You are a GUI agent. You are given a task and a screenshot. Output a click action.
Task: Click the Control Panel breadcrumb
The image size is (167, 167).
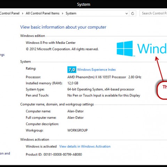(x=10, y=13)
